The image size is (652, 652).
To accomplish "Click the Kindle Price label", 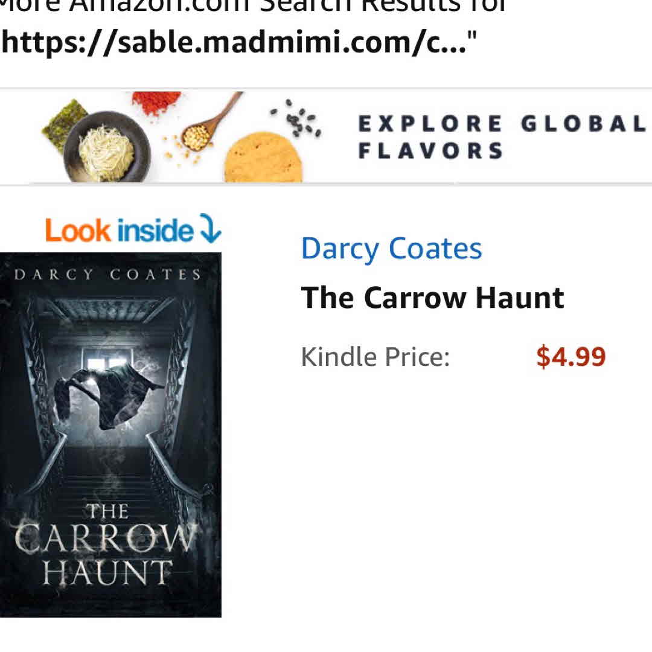I will point(376,357).
